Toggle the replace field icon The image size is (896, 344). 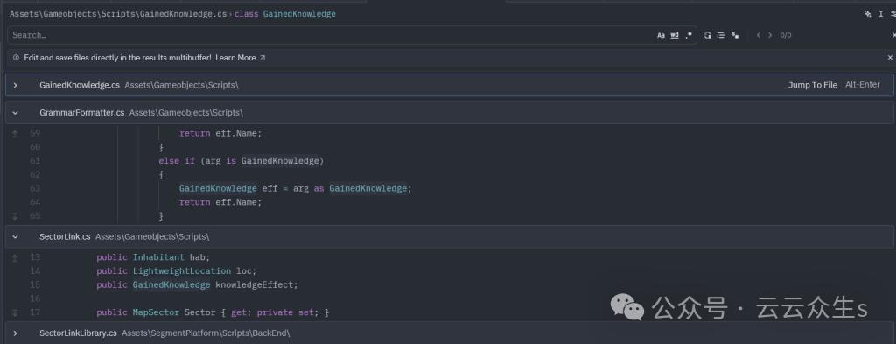[707, 35]
